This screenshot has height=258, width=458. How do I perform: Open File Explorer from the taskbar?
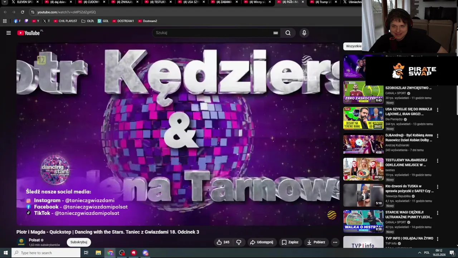(98, 253)
